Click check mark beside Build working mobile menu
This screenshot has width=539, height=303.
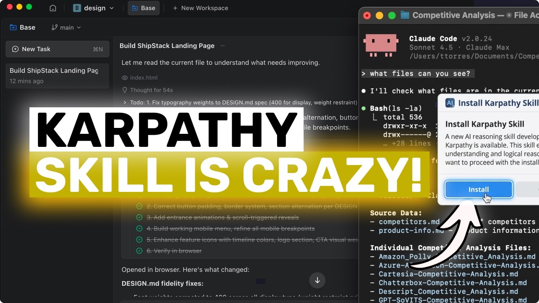[139, 229]
